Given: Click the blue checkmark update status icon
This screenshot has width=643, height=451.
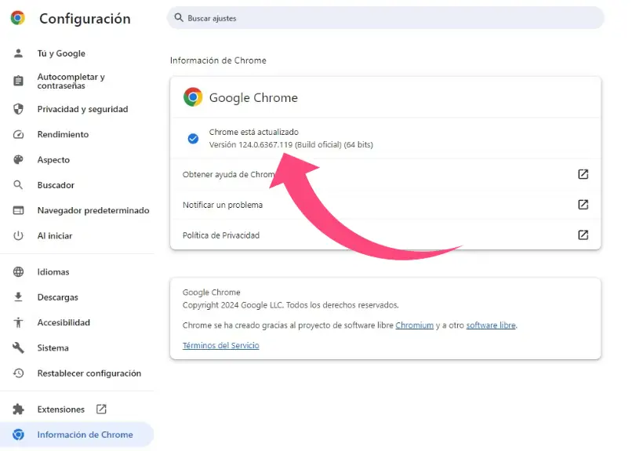Looking at the screenshot, I should pyautogui.click(x=193, y=139).
